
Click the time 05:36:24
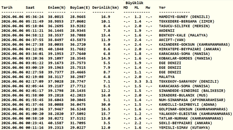click(x=35, y=17)
